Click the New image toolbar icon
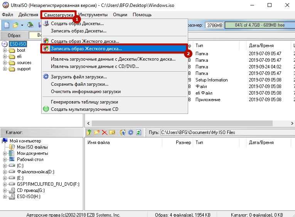Viewport: 295px width, 217px height. (7, 25)
